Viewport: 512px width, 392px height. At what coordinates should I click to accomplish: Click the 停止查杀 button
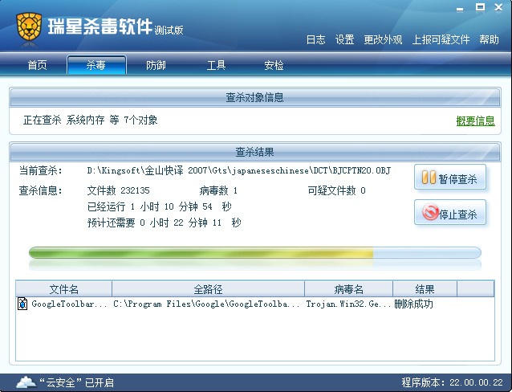point(450,213)
